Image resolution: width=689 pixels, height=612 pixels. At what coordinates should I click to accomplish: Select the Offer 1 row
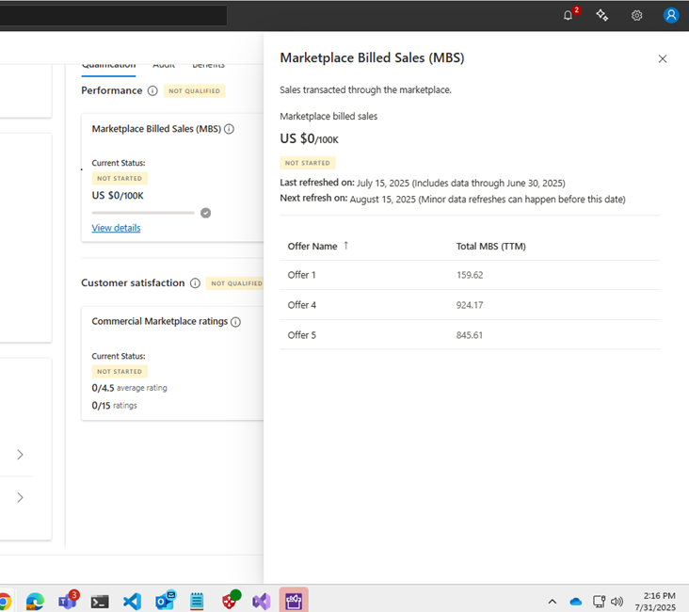click(x=470, y=275)
